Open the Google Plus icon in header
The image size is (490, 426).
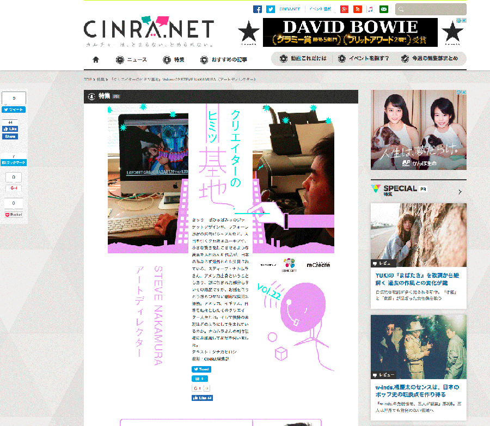click(344, 9)
